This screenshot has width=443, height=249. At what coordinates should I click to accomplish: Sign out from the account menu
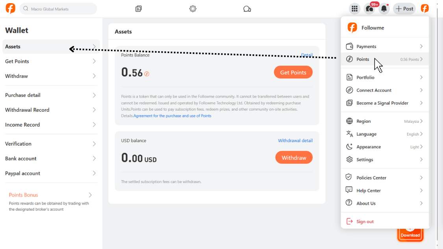(x=365, y=221)
